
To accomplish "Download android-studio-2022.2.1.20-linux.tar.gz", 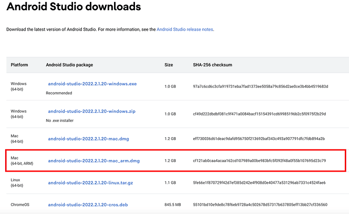I will click(91, 183).
